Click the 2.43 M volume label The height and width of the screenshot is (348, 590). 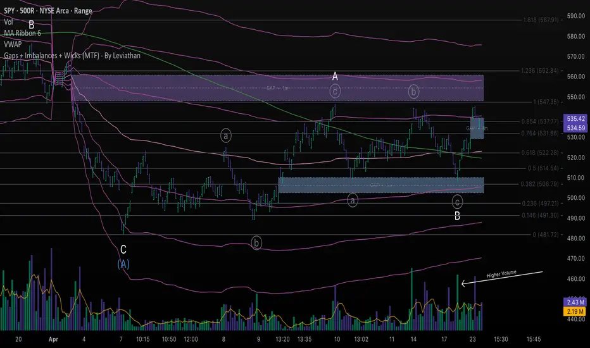coord(575,302)
